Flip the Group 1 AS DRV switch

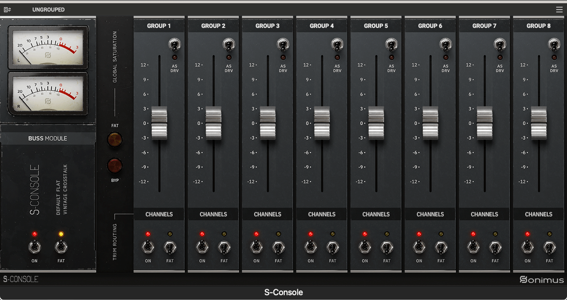(x=175, y=45)
